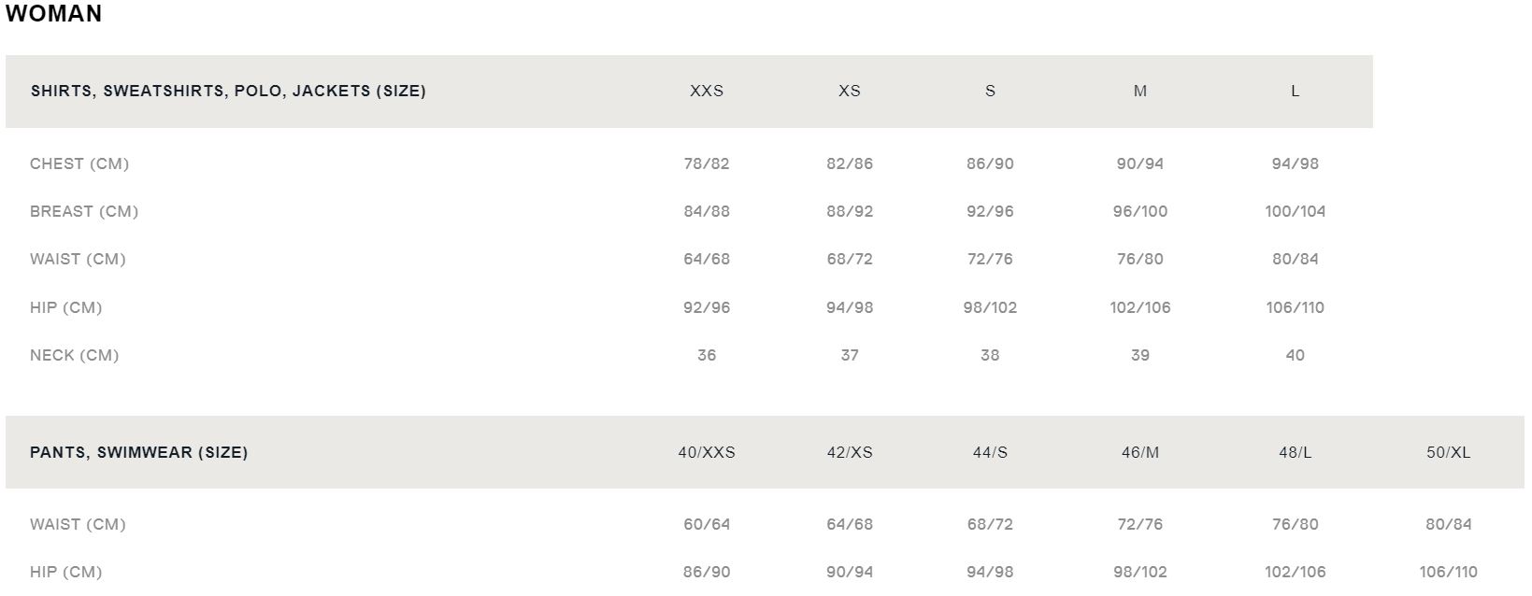Click the 40/XXS pants size header
The height and width of the screenshot is (596, 1532).
pos(707,452)
